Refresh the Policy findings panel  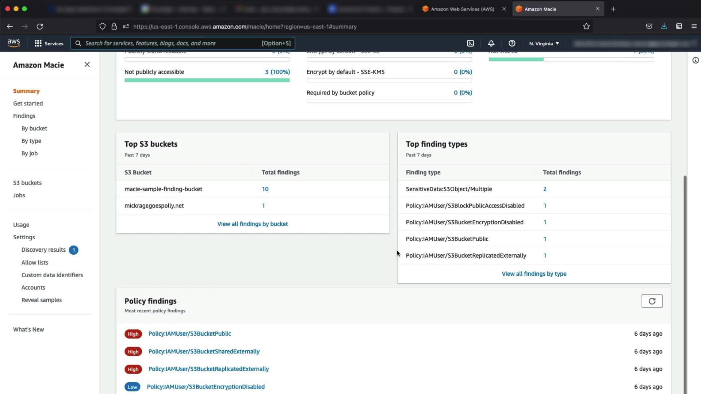click(x=652, y=301)
